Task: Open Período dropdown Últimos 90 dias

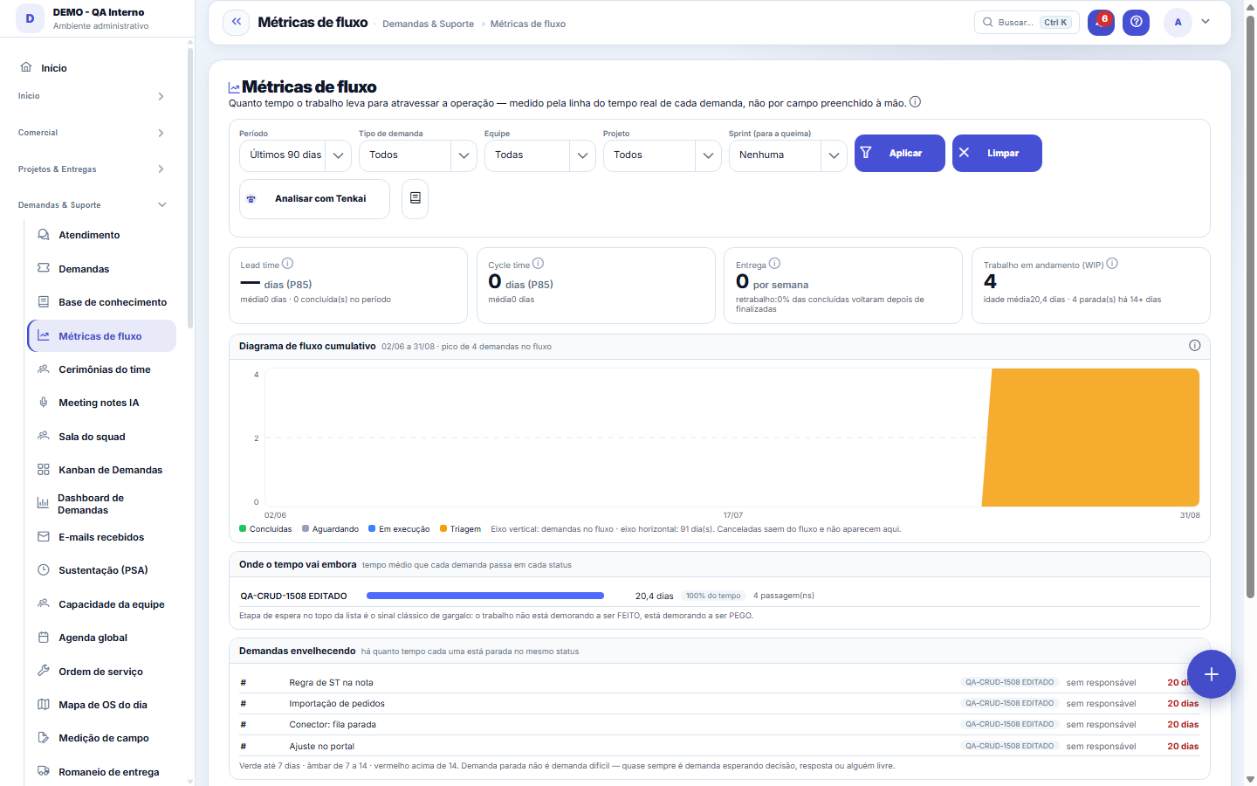Action: pos(295,155)
